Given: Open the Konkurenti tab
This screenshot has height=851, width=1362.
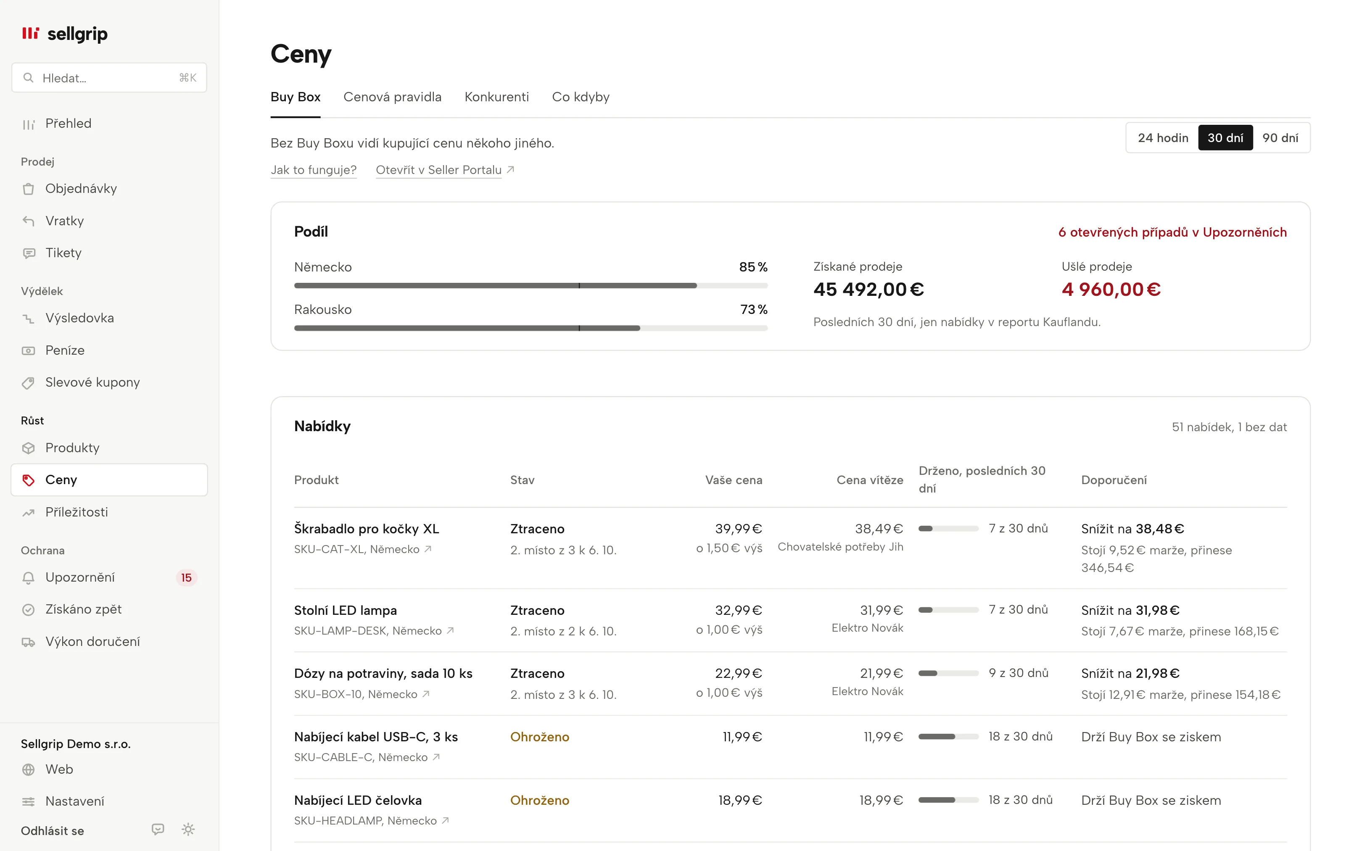Looking at the screenshot, I should click(x=496, y=97).
